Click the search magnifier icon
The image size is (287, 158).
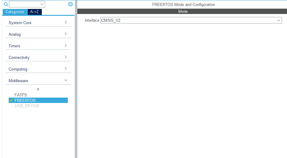[6, 4]
